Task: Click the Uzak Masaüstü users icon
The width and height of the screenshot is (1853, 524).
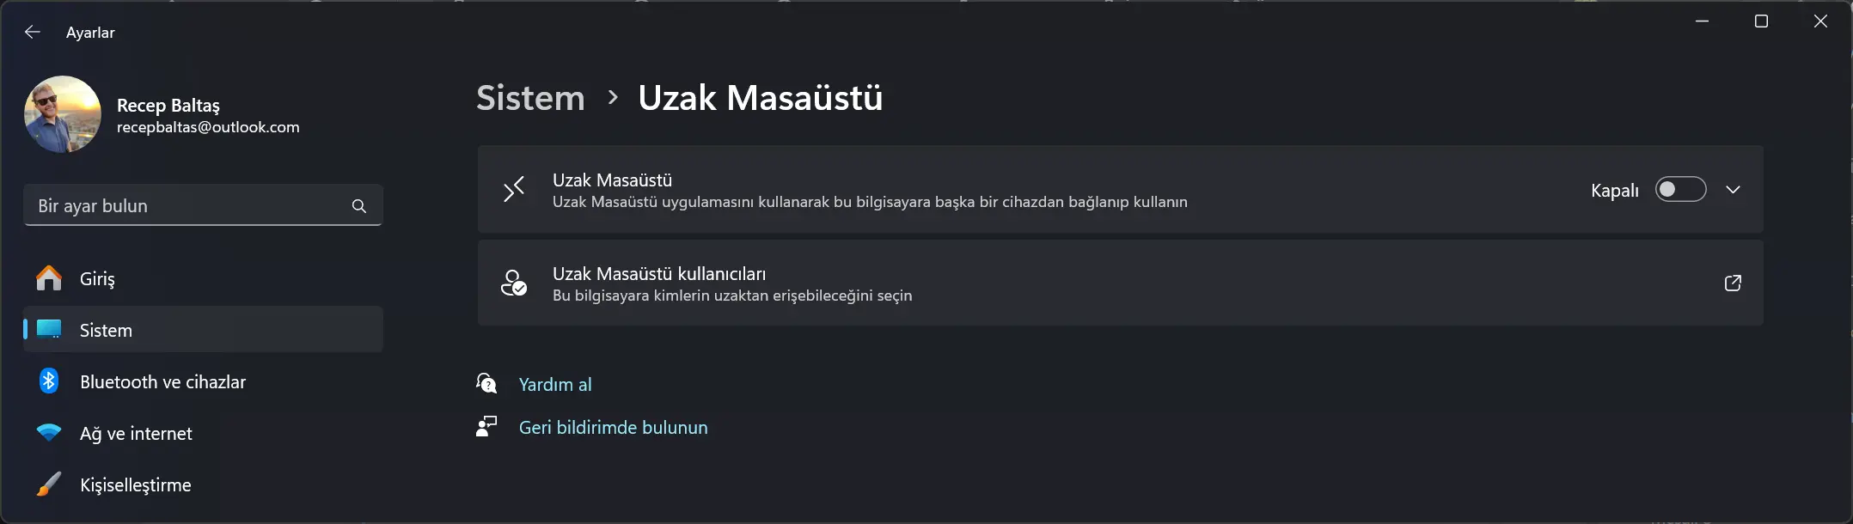Action: point(514,283)
